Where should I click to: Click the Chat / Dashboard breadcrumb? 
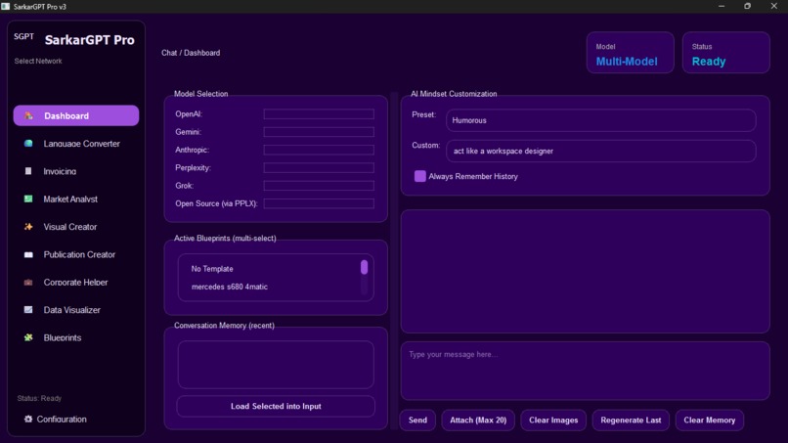pos(191,53)
